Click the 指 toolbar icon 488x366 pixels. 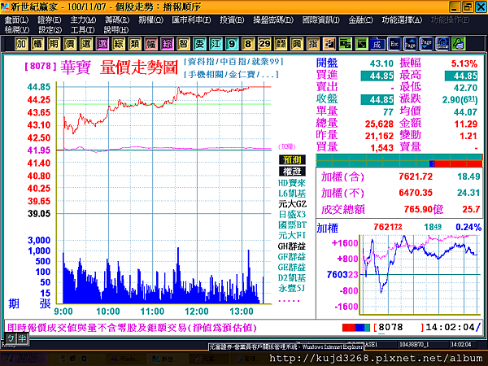(x=313, y=44)
